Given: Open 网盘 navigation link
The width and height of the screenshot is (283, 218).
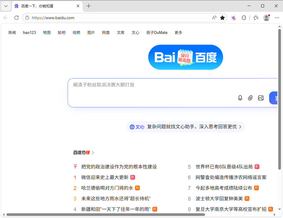Looking at the screenshot, I should point(106,33).
